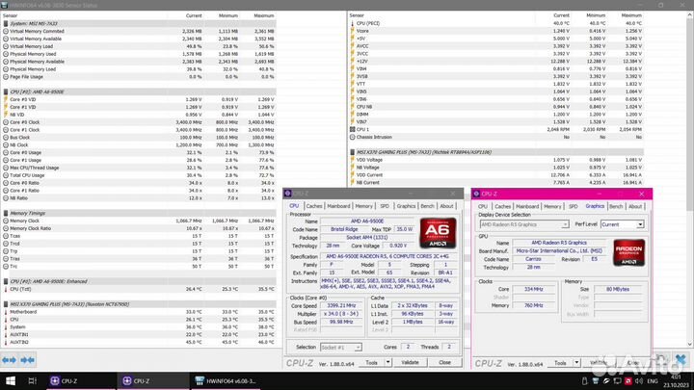The image size is (694, 390).
Task: Click the CPU-Z title bar icon of the pink window
Action: [476, 194]
